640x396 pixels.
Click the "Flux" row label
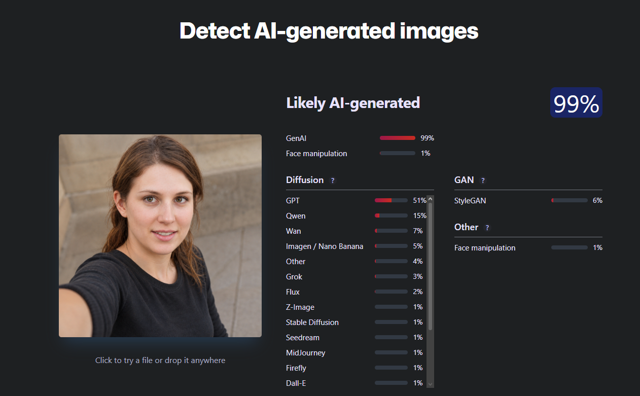(x=293, y=292)
